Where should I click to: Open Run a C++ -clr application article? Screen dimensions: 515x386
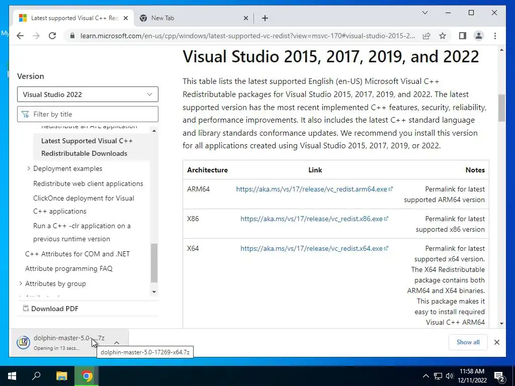pos(82,232)
